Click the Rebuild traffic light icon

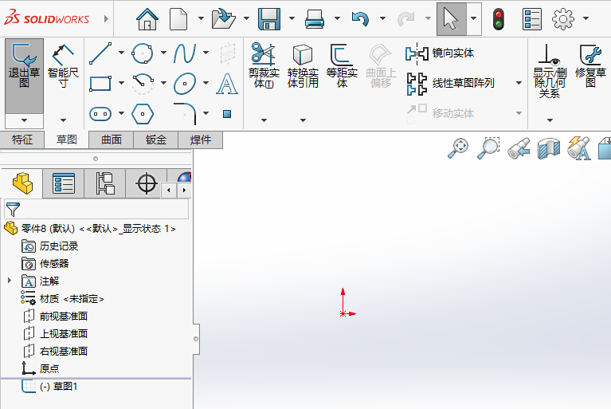[499, 18]
